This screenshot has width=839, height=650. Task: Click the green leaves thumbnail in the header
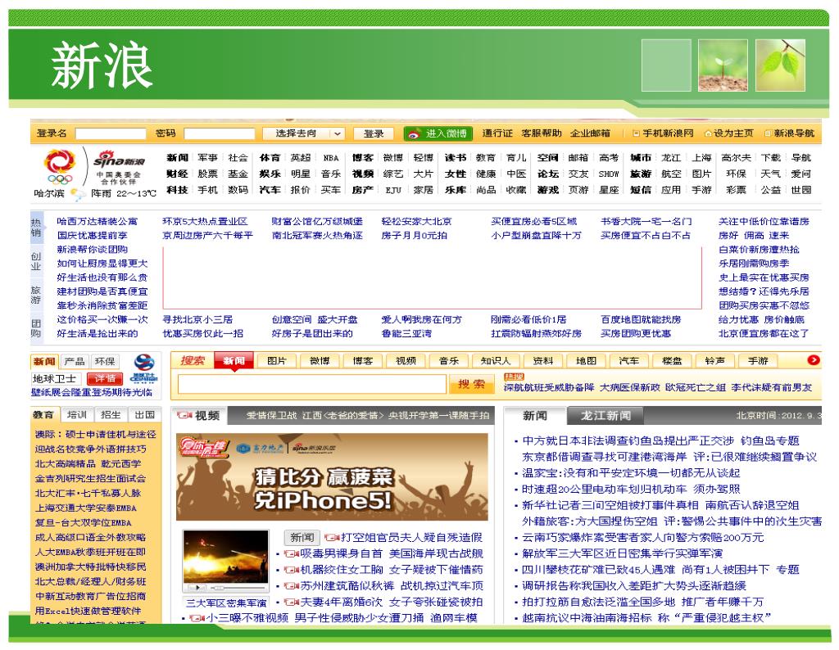pos(780,65)
